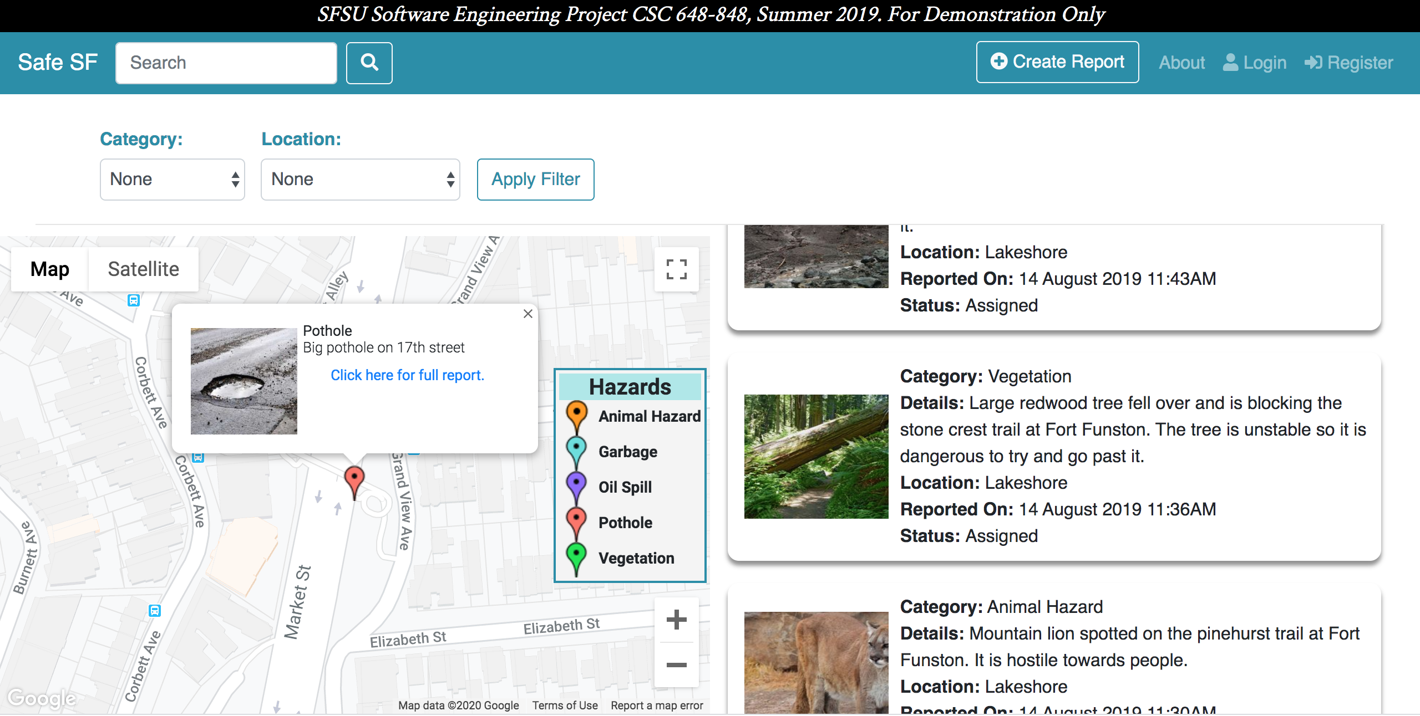Click pothole photo in map popup
1420x716 pixels.
244,381
